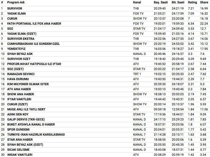The height and width of the screenshot is (157, 210).
Task: Click the KANAL 7 channel cell
Action: [139, 135]
